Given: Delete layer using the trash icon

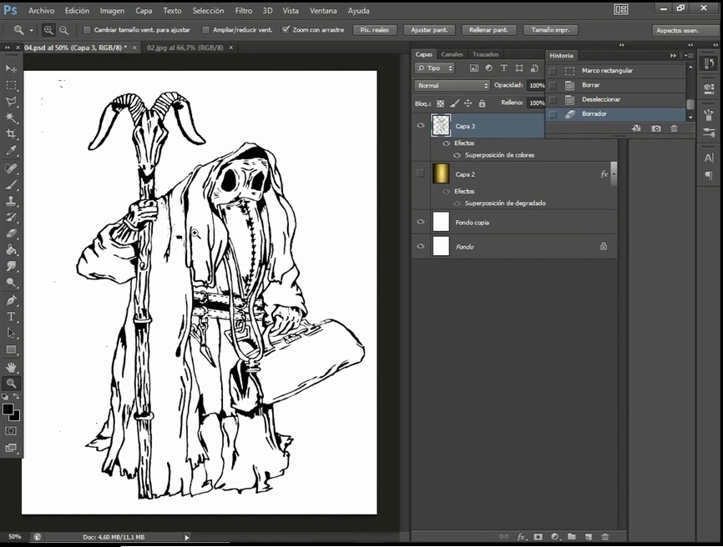Looking at the screenshot, I should pyautogui.click(x=605, y=537).
